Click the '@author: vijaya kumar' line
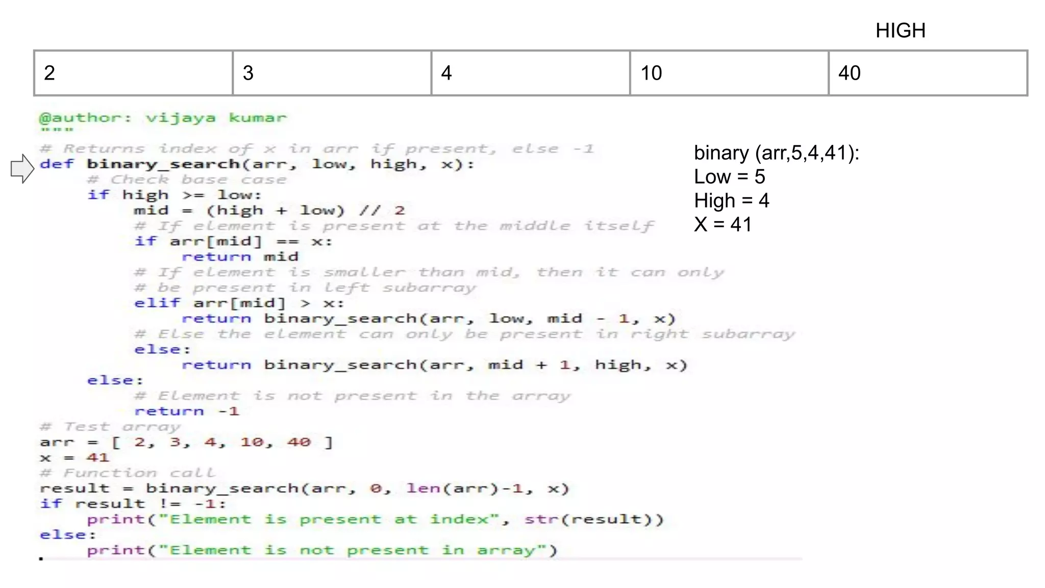The image size is (1045, 588). tap(163, 118)
